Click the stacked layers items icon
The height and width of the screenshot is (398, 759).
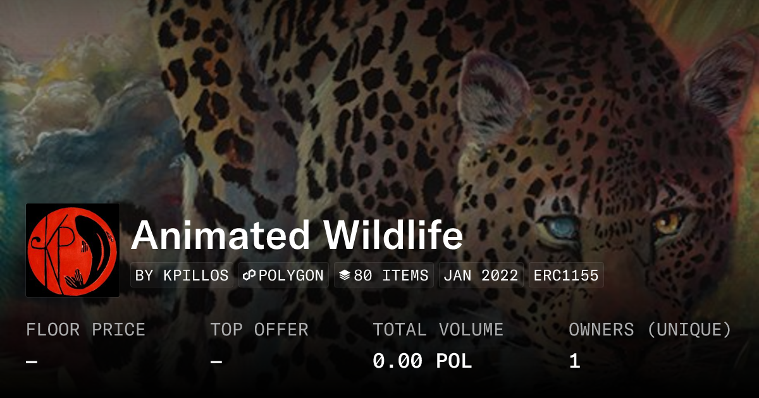[345, 275]
